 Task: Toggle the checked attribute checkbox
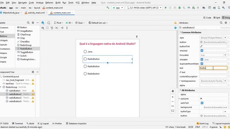click(x=202, y=51)
